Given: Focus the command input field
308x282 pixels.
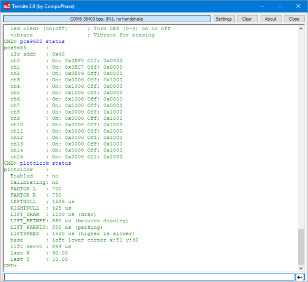Looking at the screenshot, I should (149, 277).
